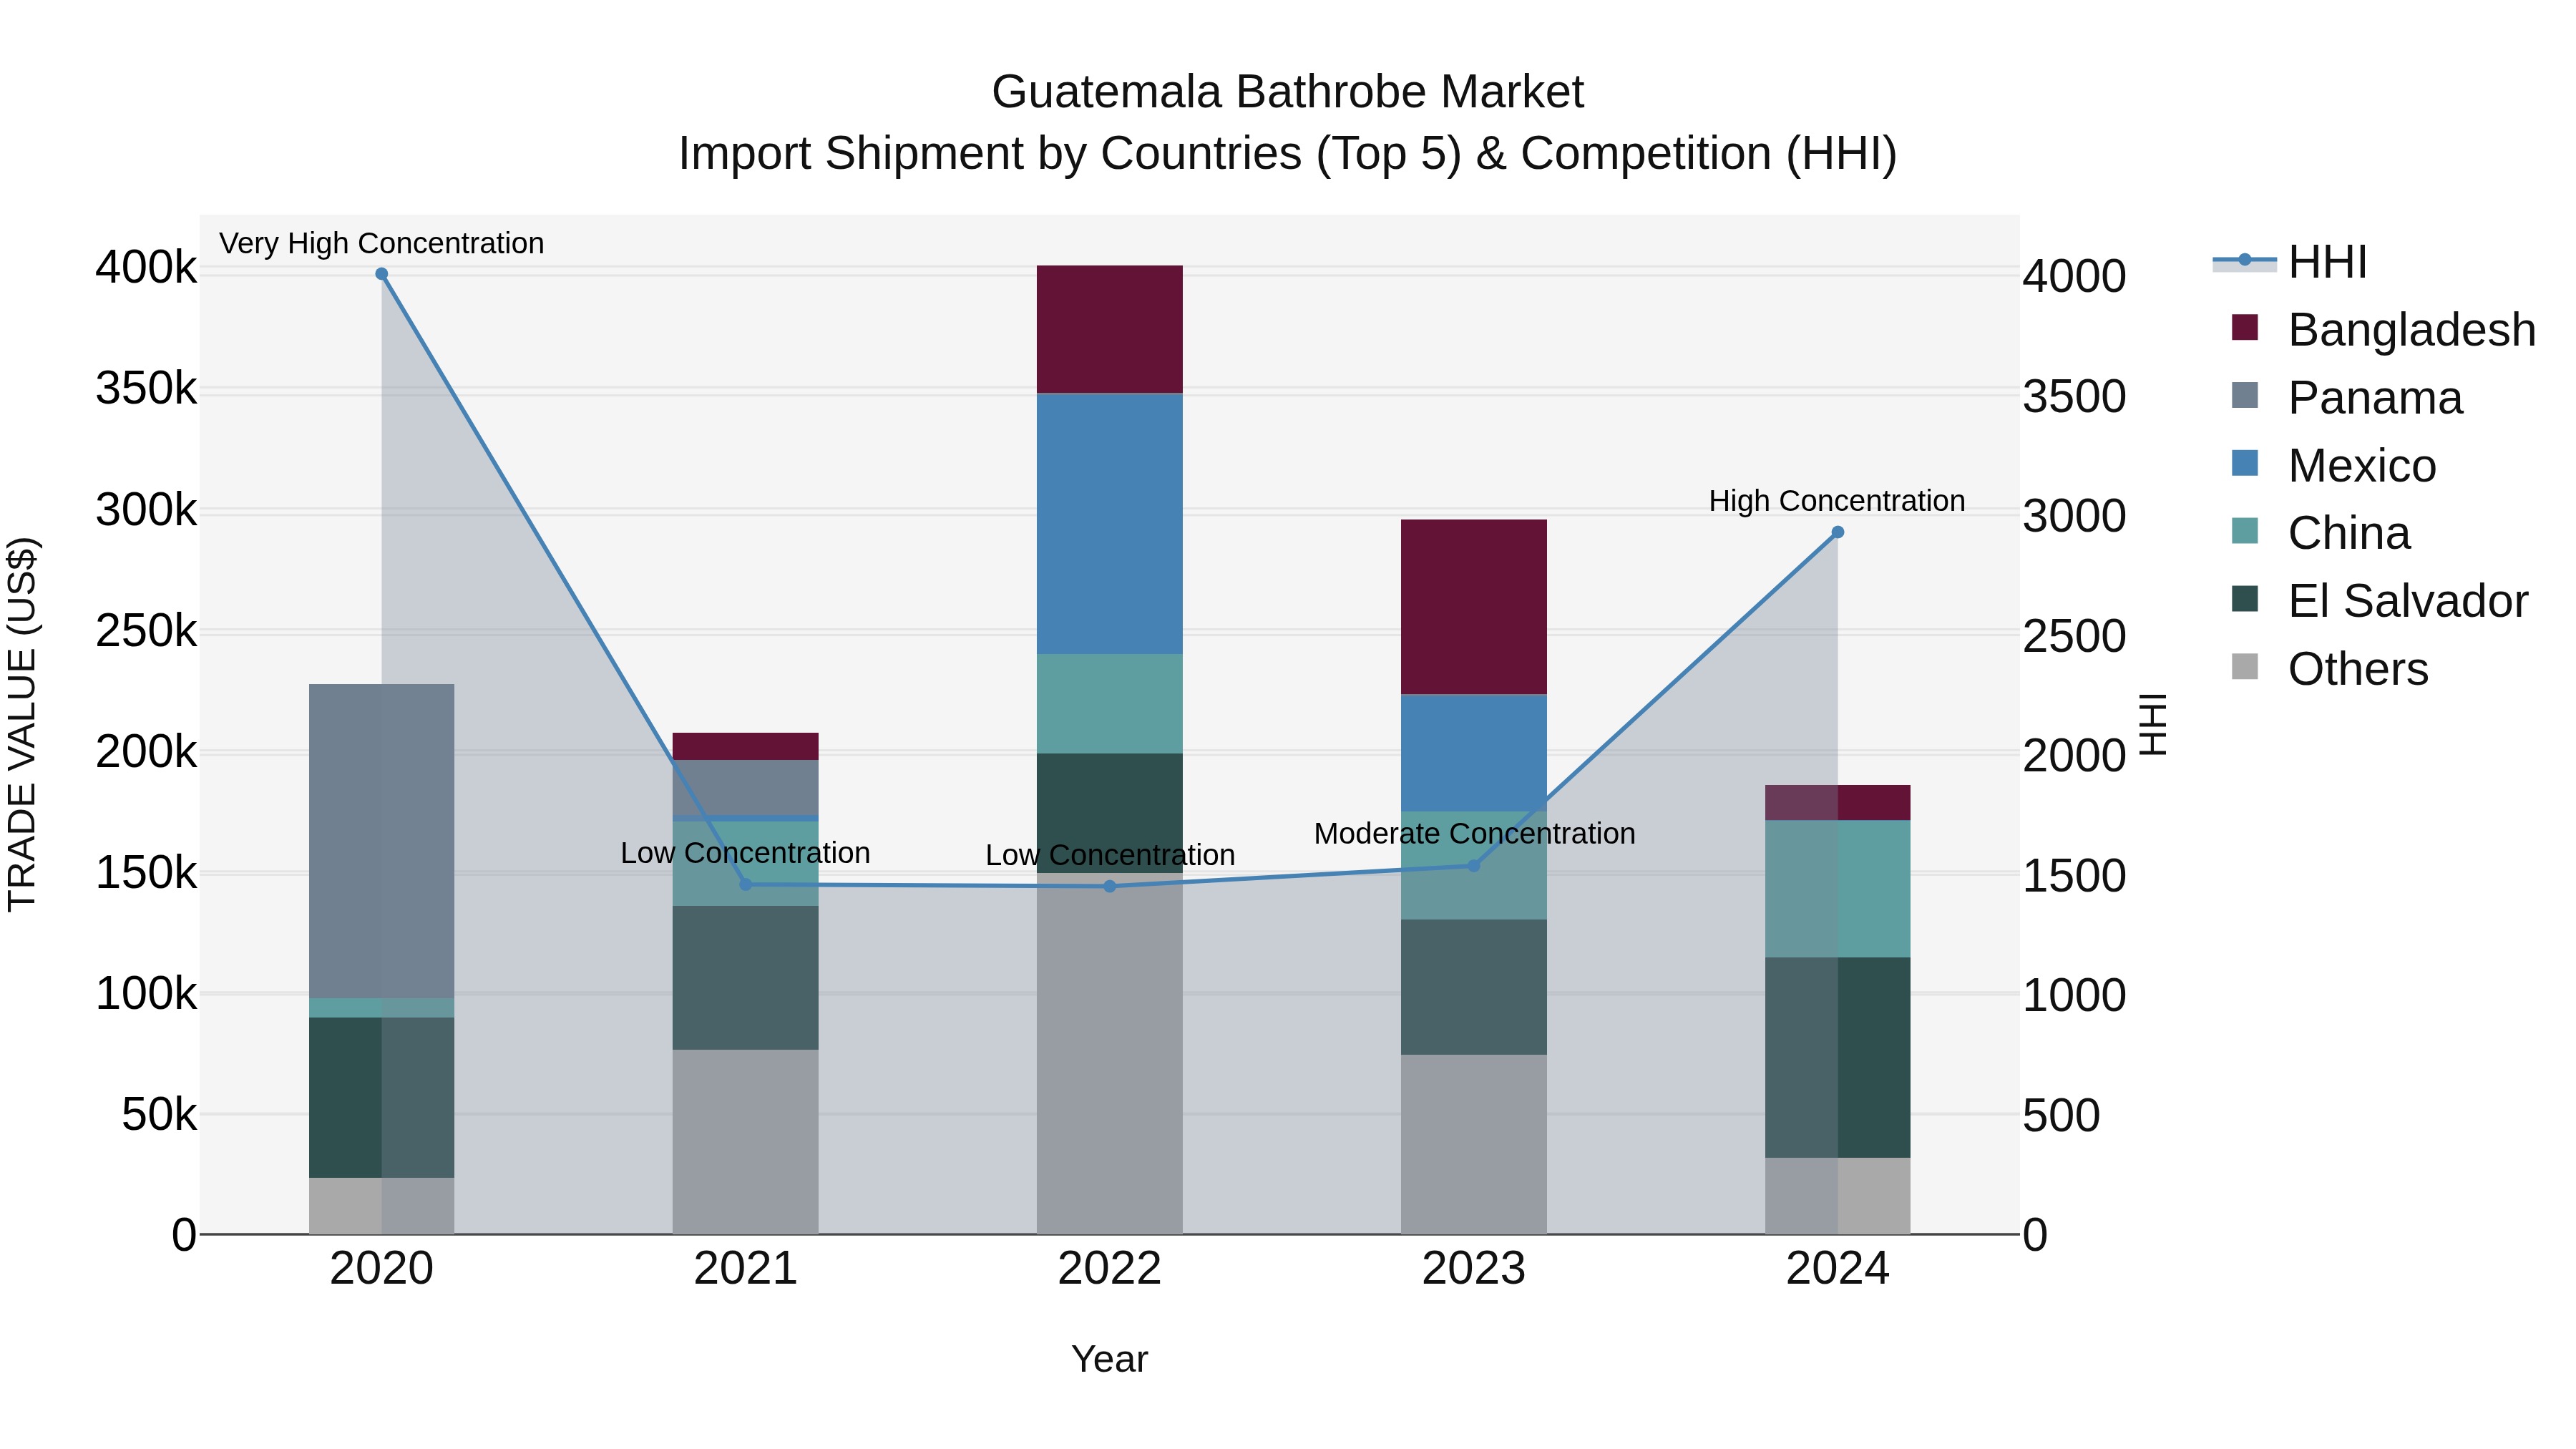Click the Mexico segment of 2022 bar
This screenshot has width=2576, height=1449.
click(x=1109, y=523)
